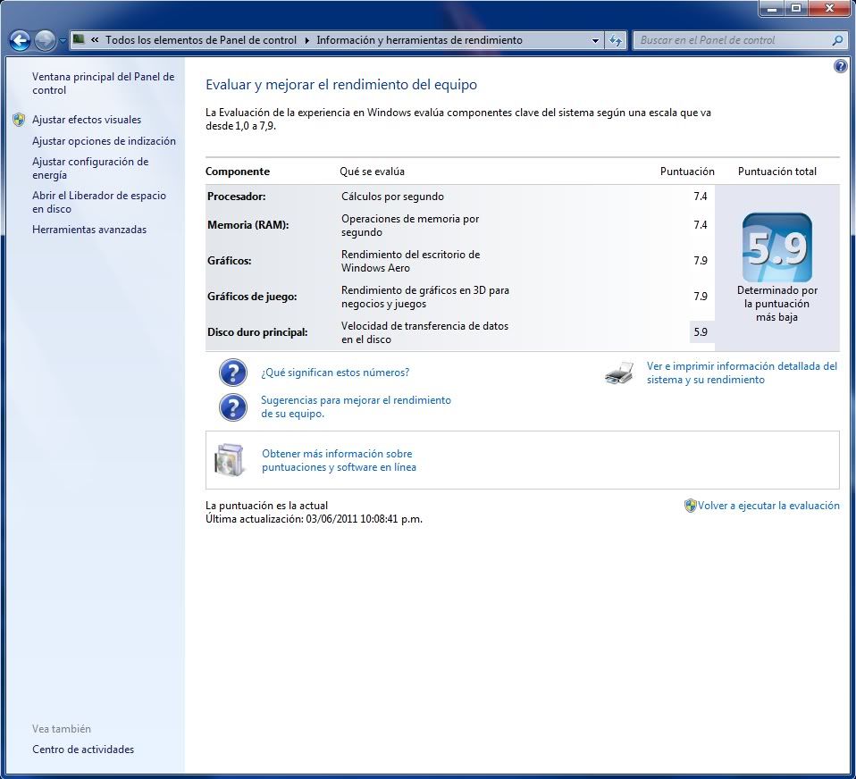The height and width of the screenshot is (779, 856).
Task: Click the 'Gráficos:' row label
Action: point(230,261)
